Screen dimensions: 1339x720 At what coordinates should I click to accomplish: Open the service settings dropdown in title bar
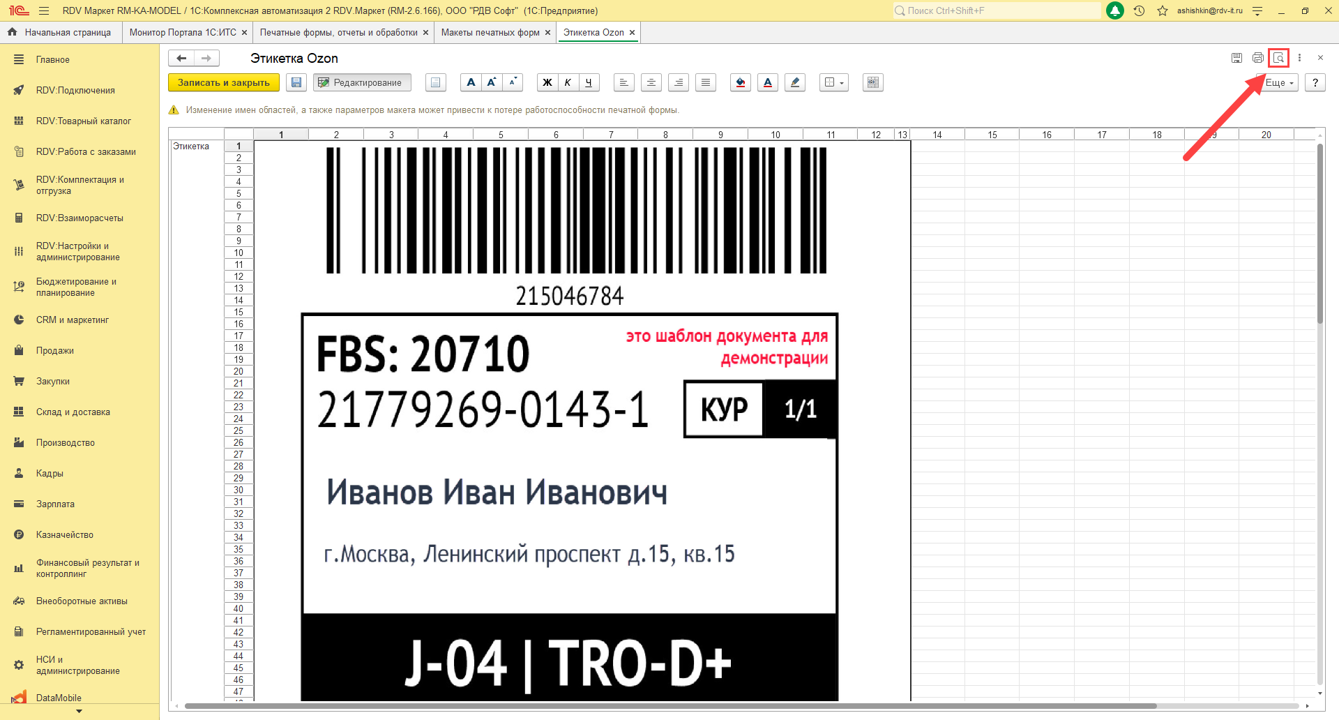(x=1257, y=10)
